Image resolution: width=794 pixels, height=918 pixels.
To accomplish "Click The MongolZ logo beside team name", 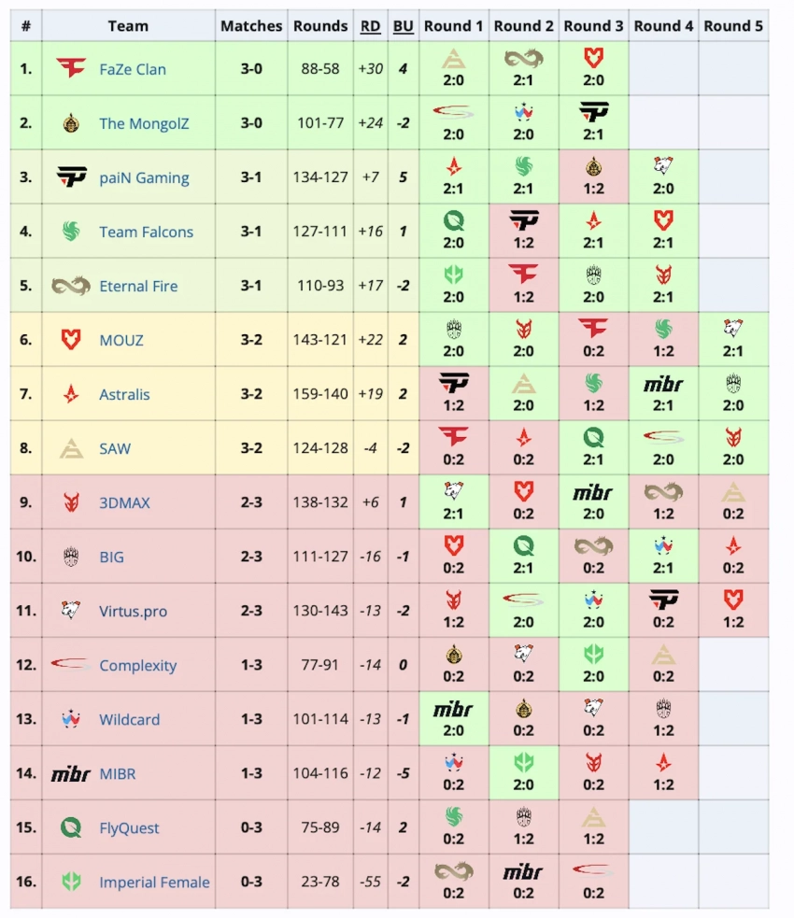I will pos(71,122).
